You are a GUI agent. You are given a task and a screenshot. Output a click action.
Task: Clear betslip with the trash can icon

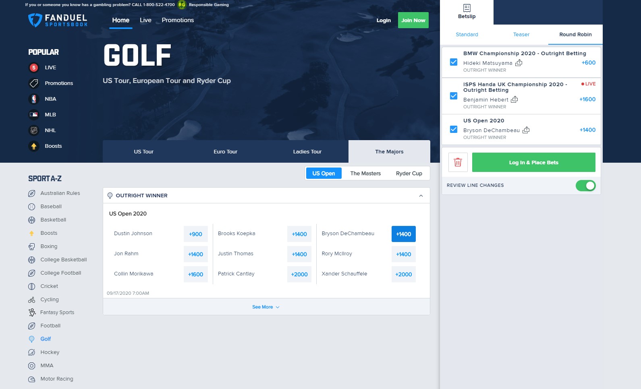(458, 162)
